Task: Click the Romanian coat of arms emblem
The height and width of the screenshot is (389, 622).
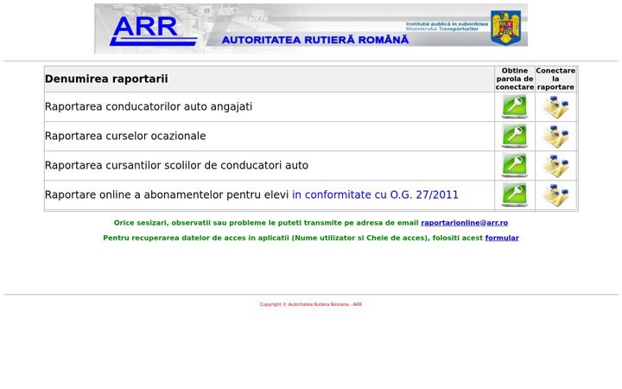Action: 505,28
